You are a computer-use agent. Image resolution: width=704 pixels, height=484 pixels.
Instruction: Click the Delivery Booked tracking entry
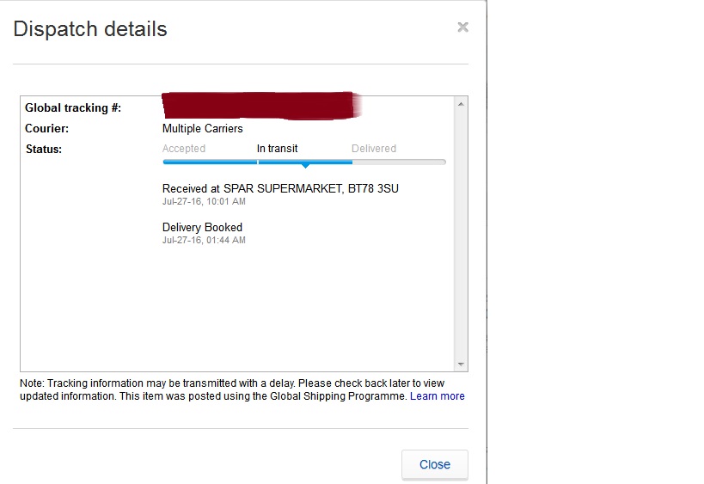pyautogui.click(x=202, y=227)
